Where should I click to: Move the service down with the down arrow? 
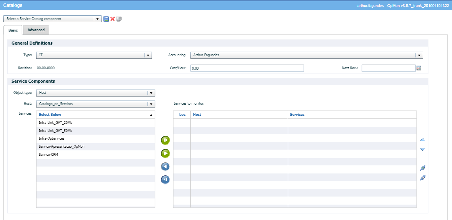[422, 149]
